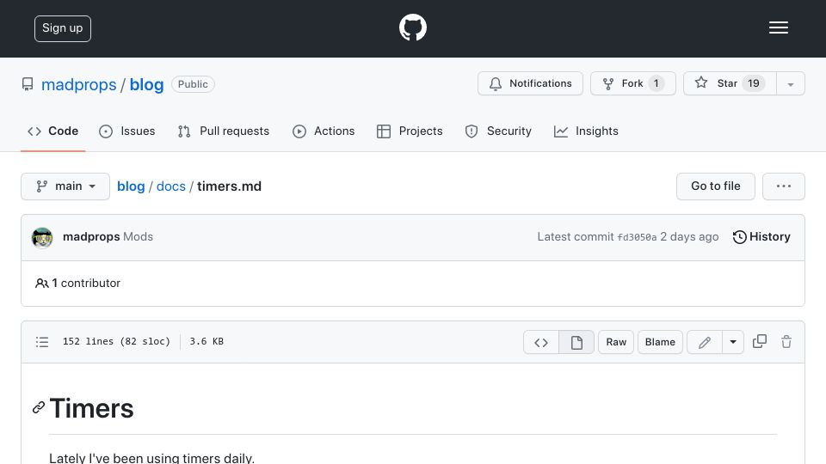The image size is (826, 464).
Task: Switch to the Code tab
Action: click(x=52, y=131)
